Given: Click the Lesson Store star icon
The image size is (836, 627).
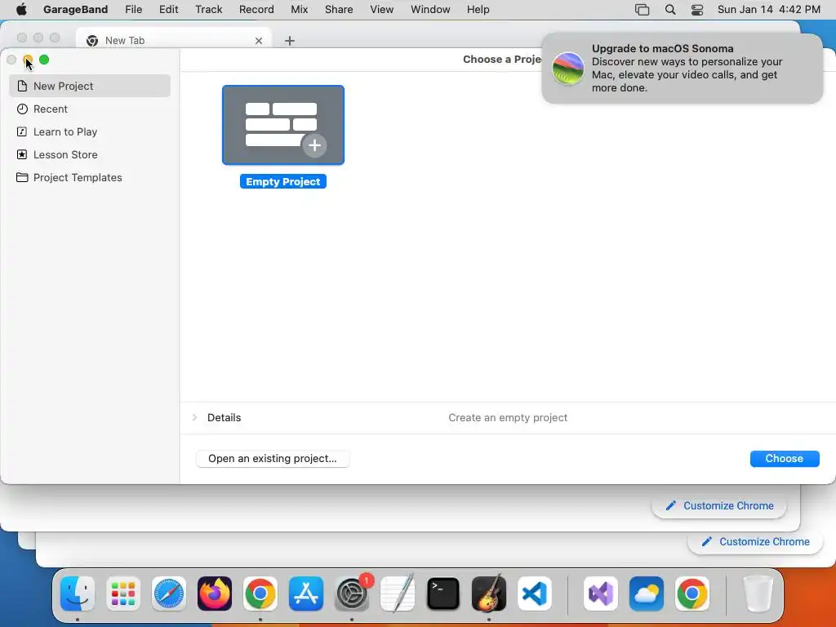Looking at the screenshot, I should click(x=22, y=154).
